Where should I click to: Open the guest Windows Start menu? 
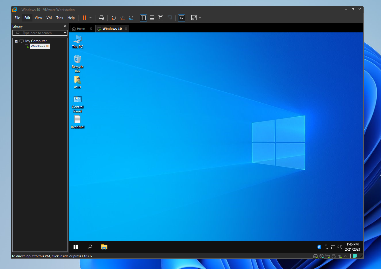coord(76,247)
